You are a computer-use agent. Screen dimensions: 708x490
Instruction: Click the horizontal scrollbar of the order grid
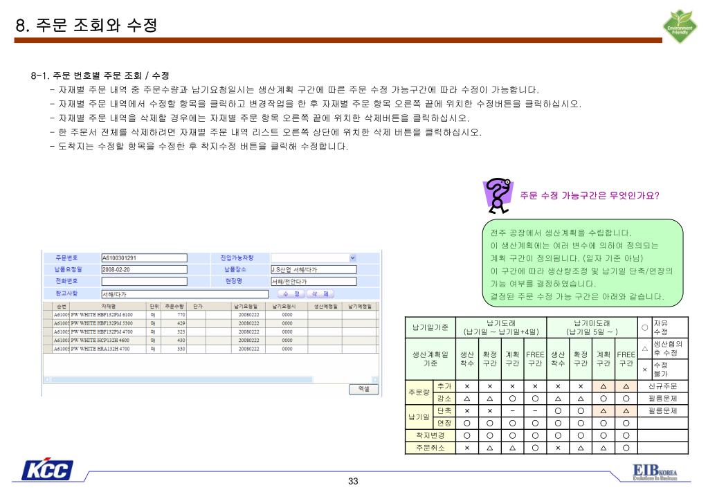pos(211,379)
